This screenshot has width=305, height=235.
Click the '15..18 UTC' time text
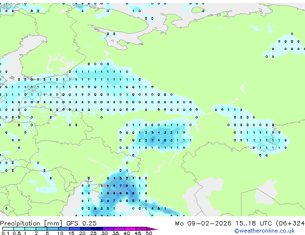coord(254,223)
